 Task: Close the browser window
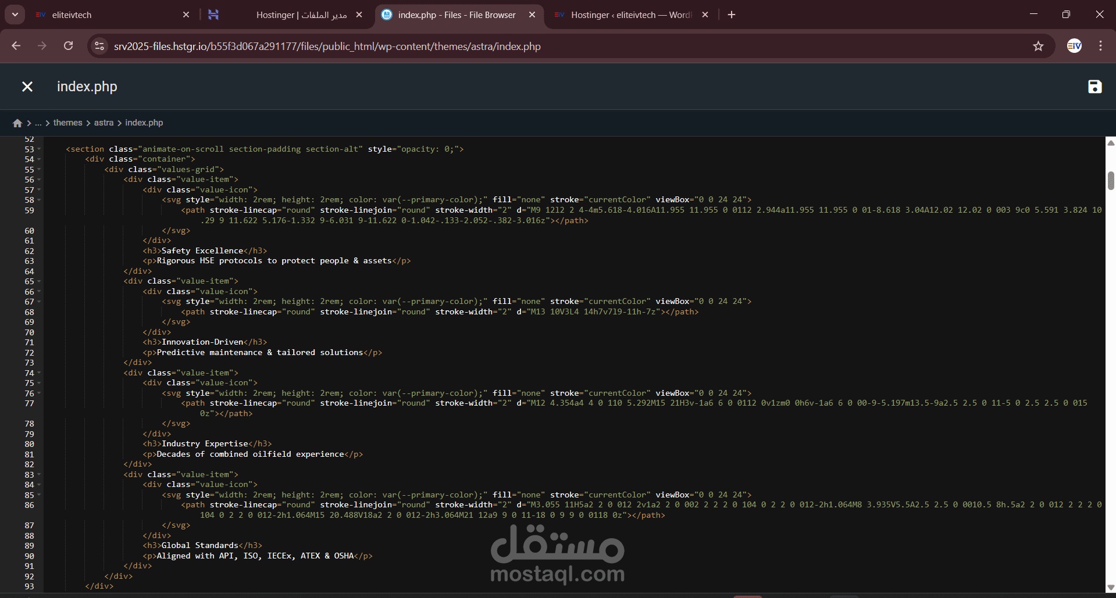click(x=1099, y=15)
